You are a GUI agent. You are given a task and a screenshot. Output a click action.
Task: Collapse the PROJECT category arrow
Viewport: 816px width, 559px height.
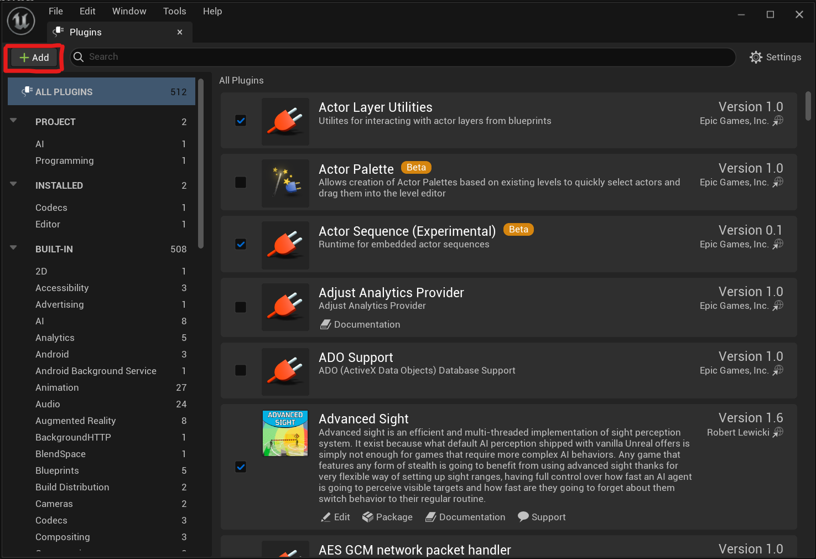coord(13,120)
